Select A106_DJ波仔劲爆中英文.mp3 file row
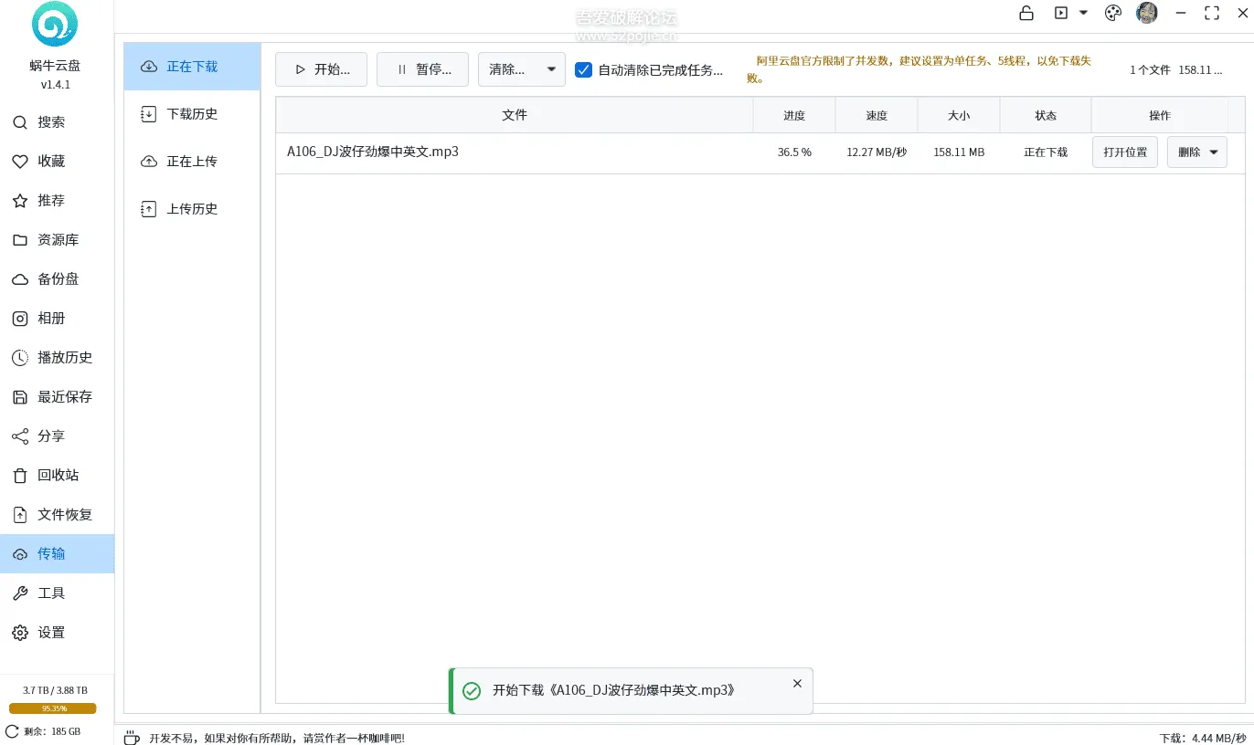The height and width of the screenshot is (745, 1254). pyautogui.click(x=760, y=152)
